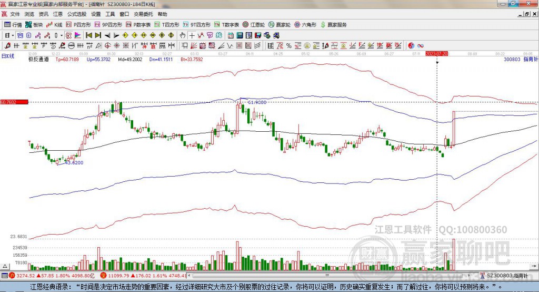Image resolution: width=539 pixels, height=292 pixels.
Task: Open the calculator icon
Action: (x=239, y=35)
